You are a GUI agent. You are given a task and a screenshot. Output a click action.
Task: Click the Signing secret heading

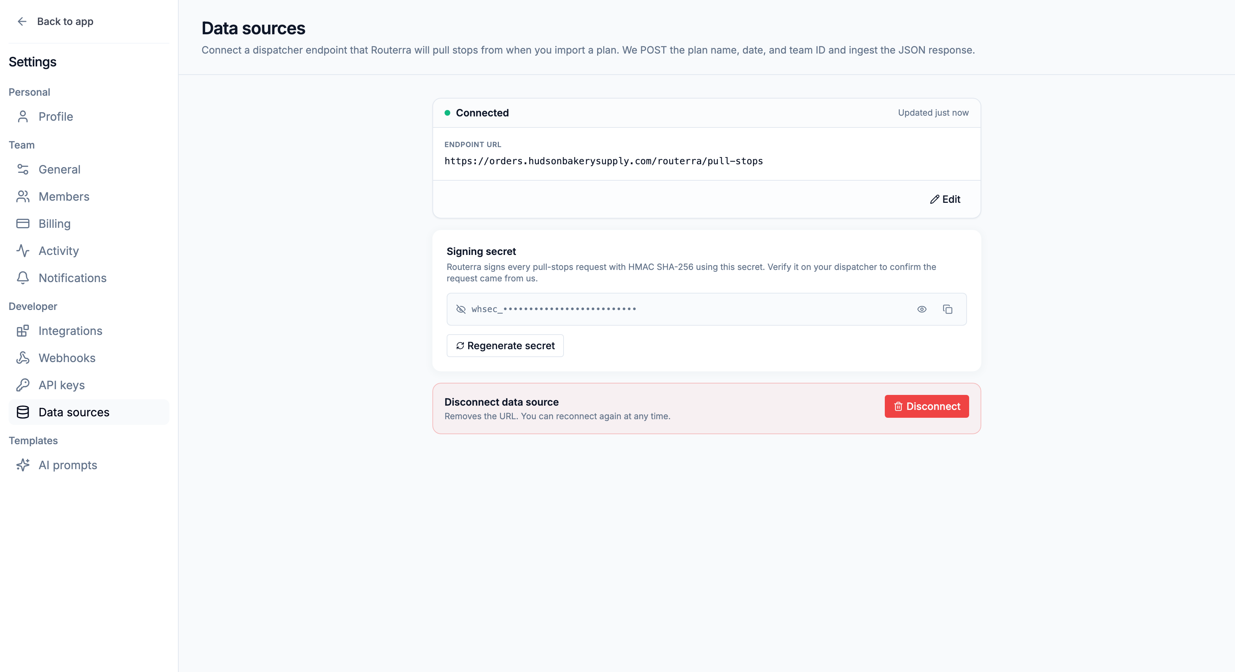coord(481,251)
